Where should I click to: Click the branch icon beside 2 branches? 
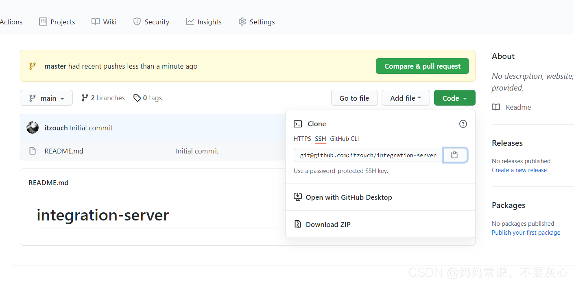[85, 97]
